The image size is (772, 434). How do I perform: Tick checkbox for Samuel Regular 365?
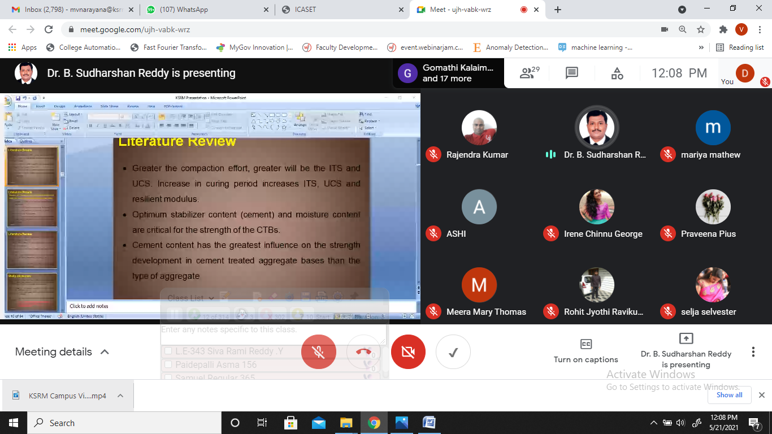coord(168,378)
